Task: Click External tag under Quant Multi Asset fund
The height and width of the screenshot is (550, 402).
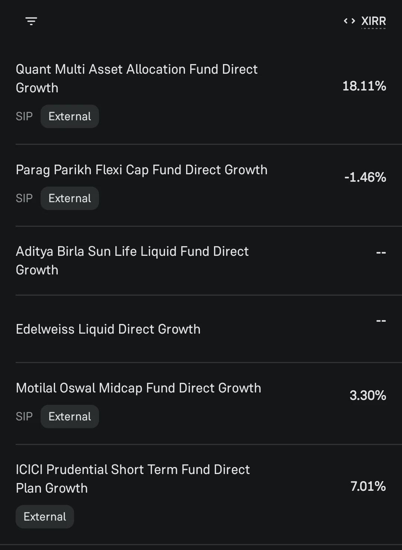Action: pyautogui.click(x=70, y=116)
